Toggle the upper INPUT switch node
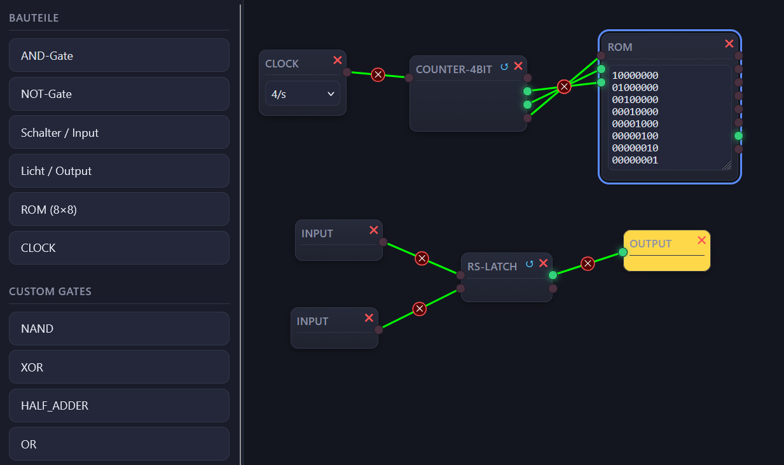 coord(339,240)
